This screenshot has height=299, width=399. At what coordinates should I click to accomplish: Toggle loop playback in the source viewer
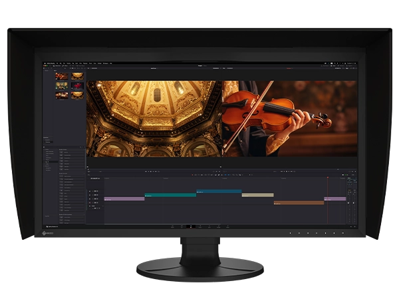(158, 171)
